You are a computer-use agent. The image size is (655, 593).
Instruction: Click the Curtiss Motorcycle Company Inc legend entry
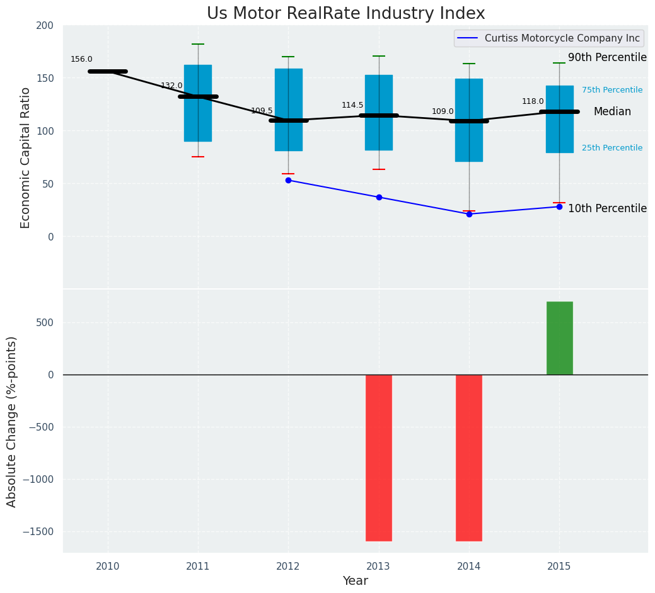tap(562, 38)
